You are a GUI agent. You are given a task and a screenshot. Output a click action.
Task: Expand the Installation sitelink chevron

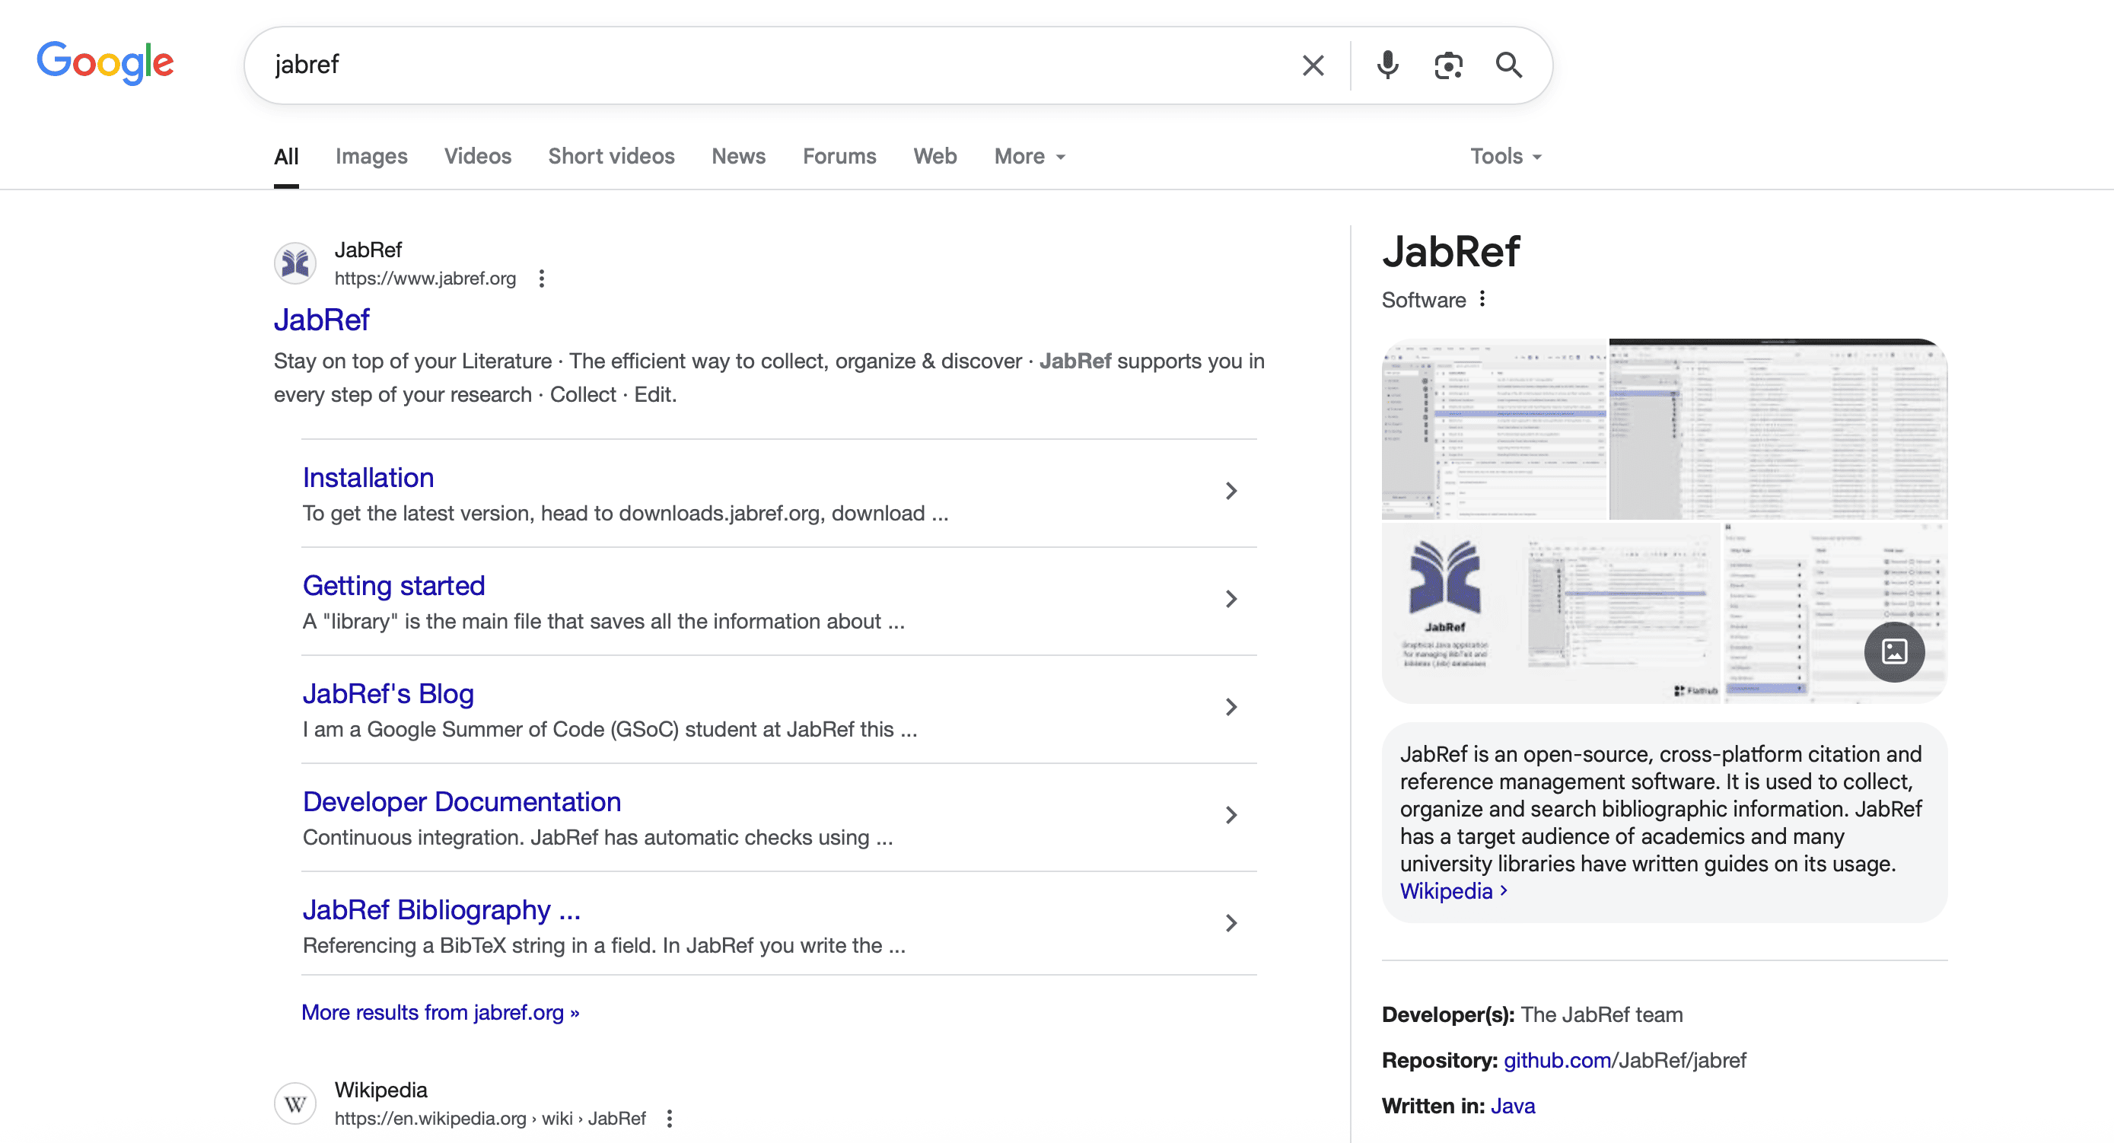coord(1231,491)
